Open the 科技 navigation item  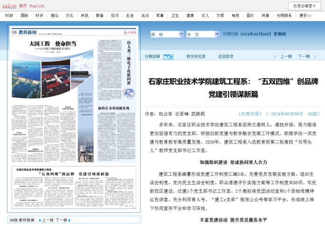pos(85,15)
